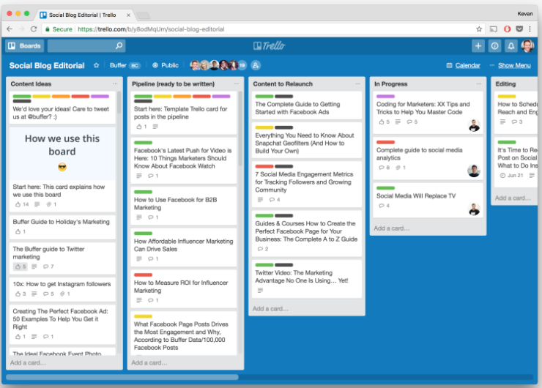Viewport: 542px width, 388px height.
Task: Click the Jun 21 due date badge
Action: click(x=511, y=176)
